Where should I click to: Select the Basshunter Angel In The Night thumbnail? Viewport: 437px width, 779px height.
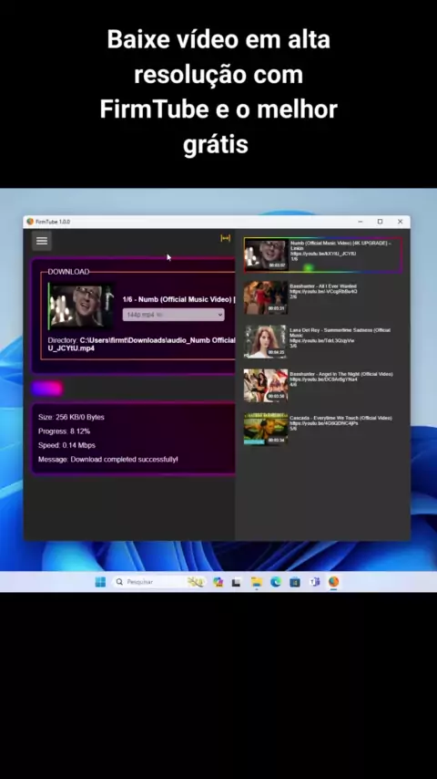click(265, 385)
